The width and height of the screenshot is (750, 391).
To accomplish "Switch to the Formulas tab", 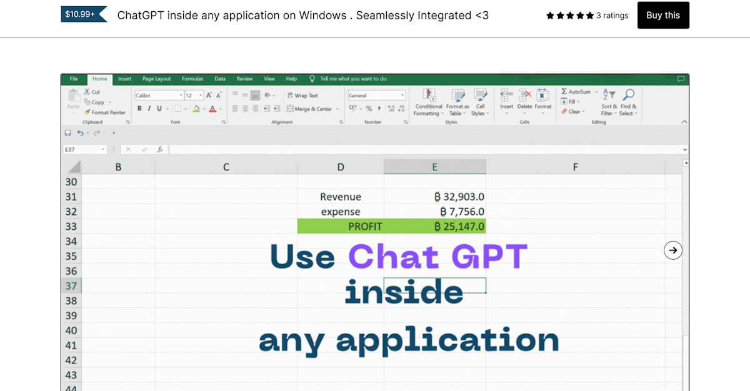I will 192,79.
